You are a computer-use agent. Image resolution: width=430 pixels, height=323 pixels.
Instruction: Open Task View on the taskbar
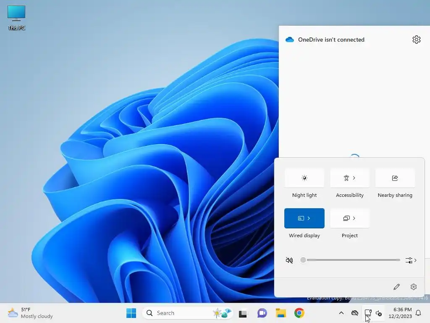(243, 313)
